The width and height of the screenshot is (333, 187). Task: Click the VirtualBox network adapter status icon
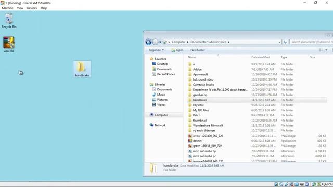[291, 184]
